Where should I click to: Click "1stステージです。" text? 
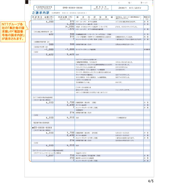pyautogui.click(x=123, y=90)
